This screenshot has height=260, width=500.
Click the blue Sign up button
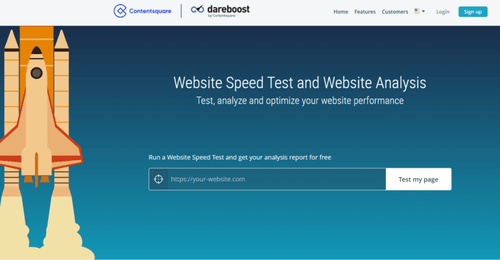[x=473, y=12]
